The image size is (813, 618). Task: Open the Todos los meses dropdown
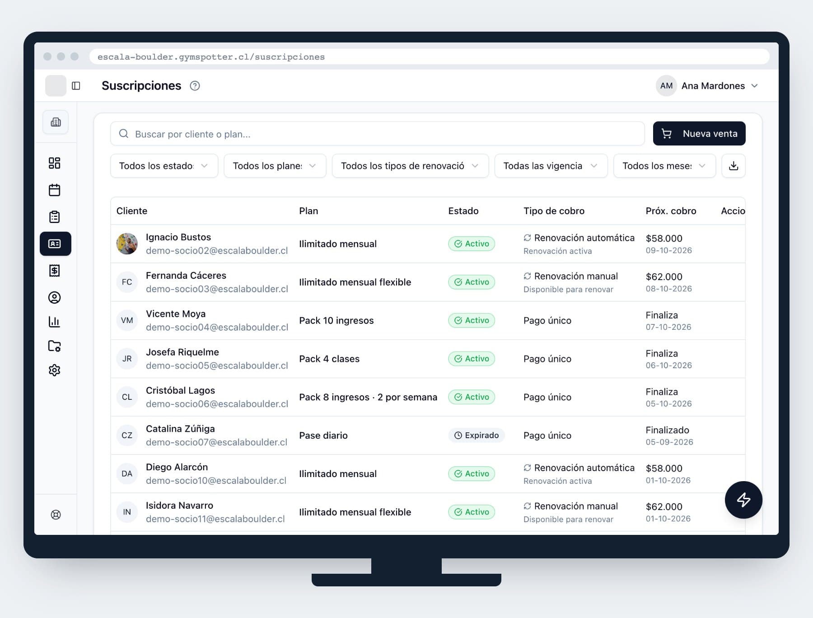[664, 166]
